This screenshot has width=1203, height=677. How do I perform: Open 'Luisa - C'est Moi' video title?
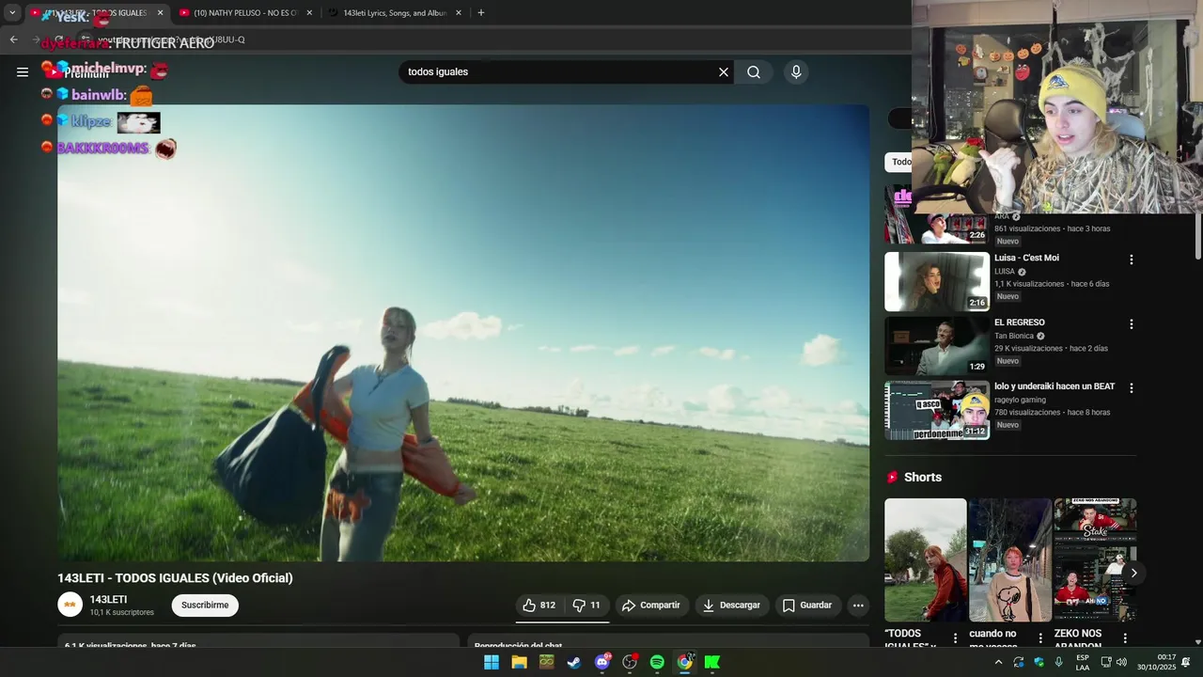(1026, 258)
